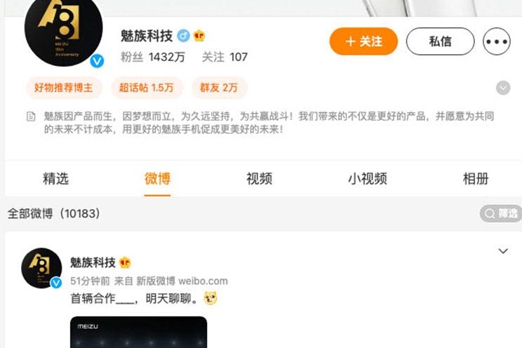Open the 粉丝 1432万 followers list
Viewport: 522px width, 348px height.
[x=153, y=58]
